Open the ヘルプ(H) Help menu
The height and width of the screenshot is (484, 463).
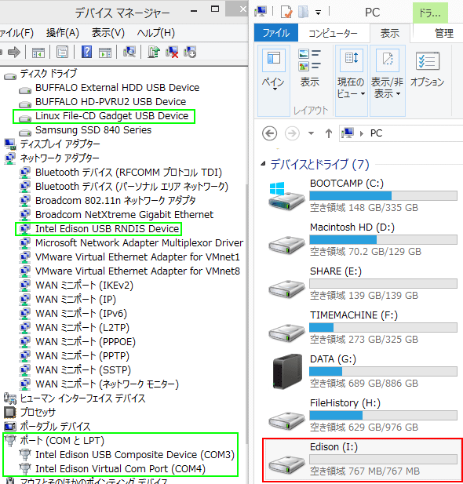156,33
